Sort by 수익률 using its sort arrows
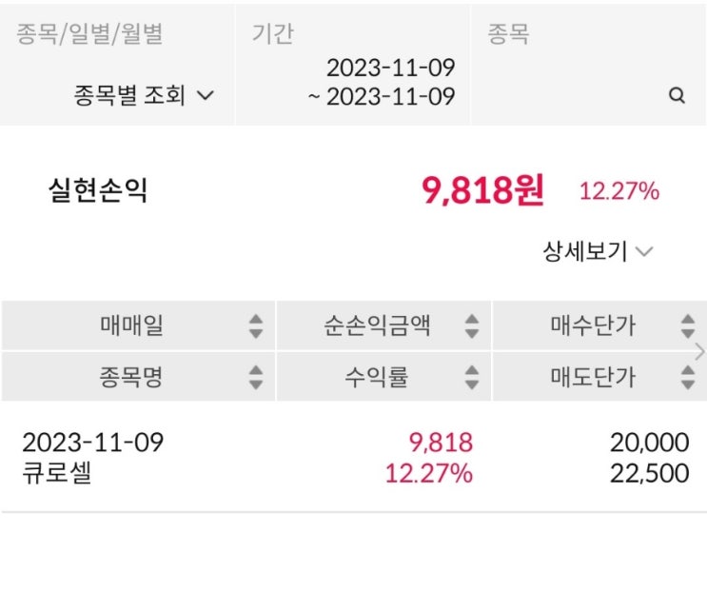The width and height of the screenshot is (707, 591). click(x=471, y=377)
